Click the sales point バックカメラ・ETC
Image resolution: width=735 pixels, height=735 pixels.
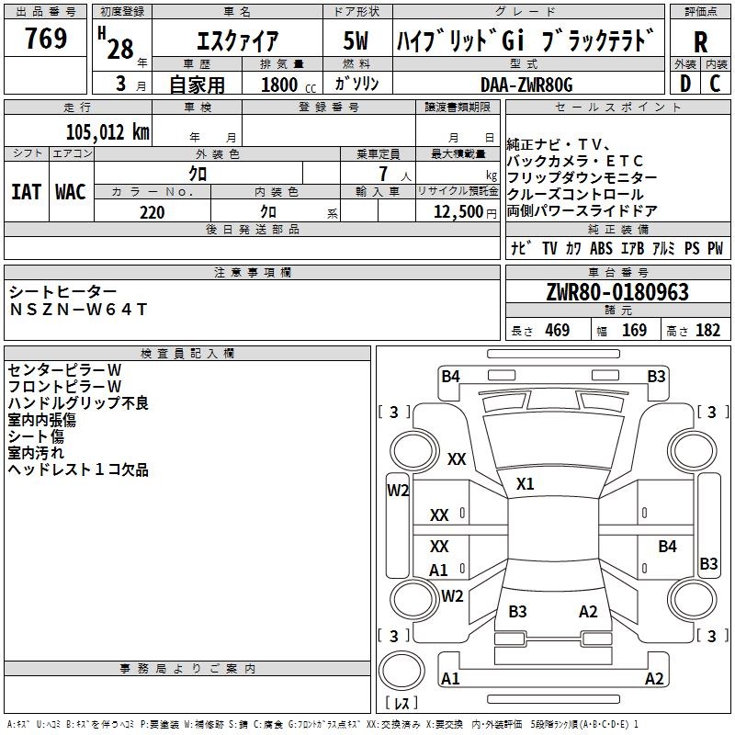pyautogui.click(x=575, y=162)
